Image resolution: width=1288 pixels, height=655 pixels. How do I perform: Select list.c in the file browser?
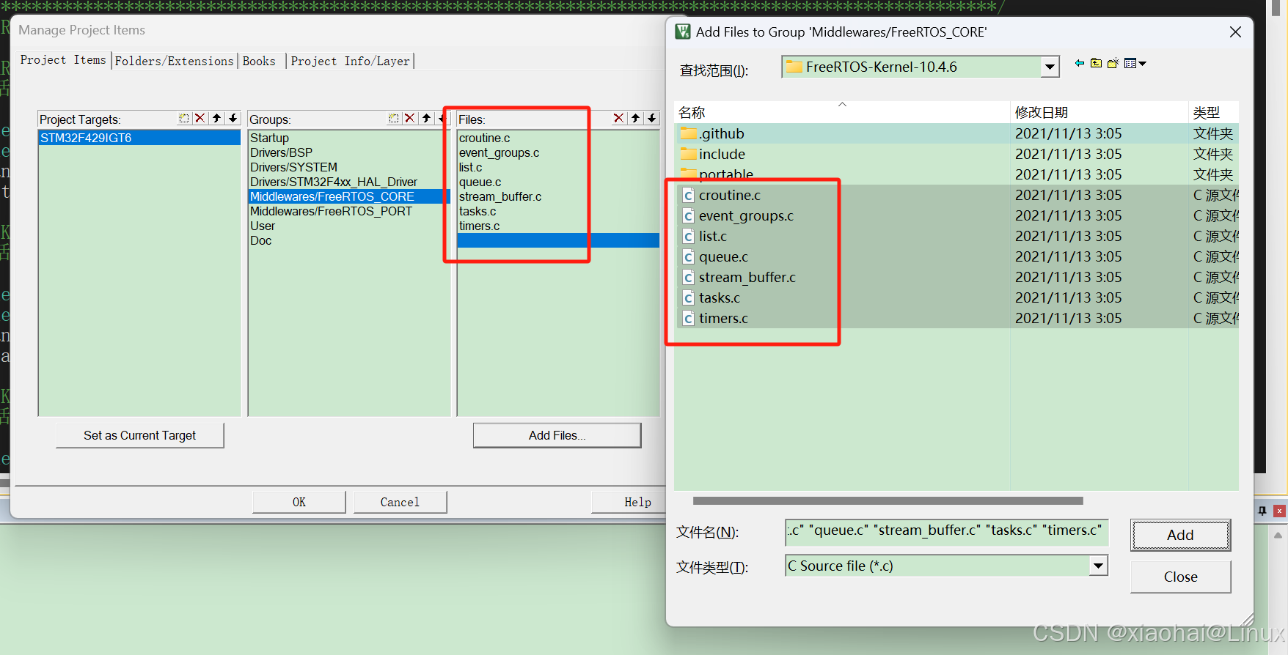click(712, 236)
